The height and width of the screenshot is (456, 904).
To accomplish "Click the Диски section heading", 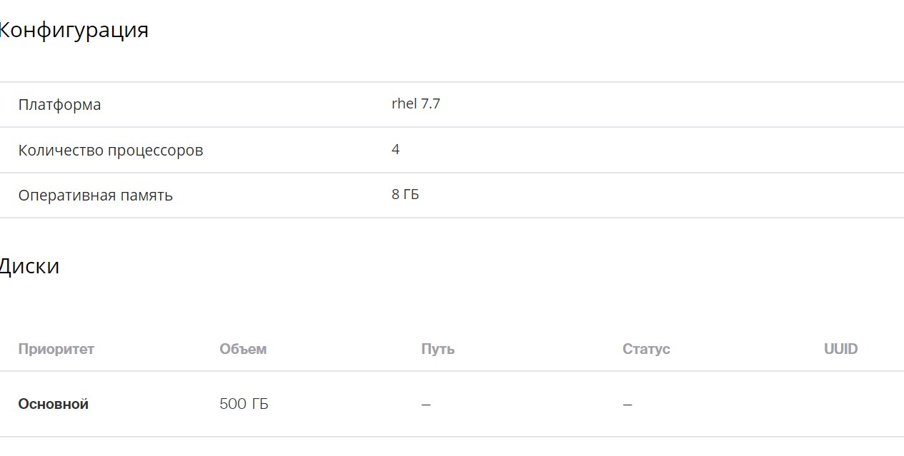I will tap(29, 266).
